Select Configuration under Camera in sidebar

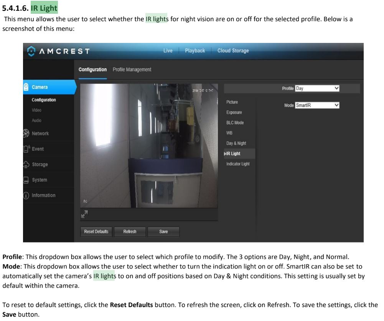click(x=44, y=100)
